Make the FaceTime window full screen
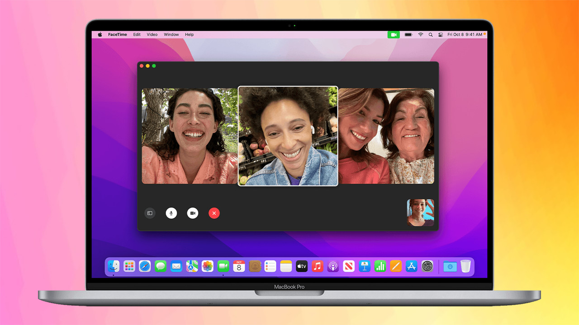 click(x=154, y=66)
